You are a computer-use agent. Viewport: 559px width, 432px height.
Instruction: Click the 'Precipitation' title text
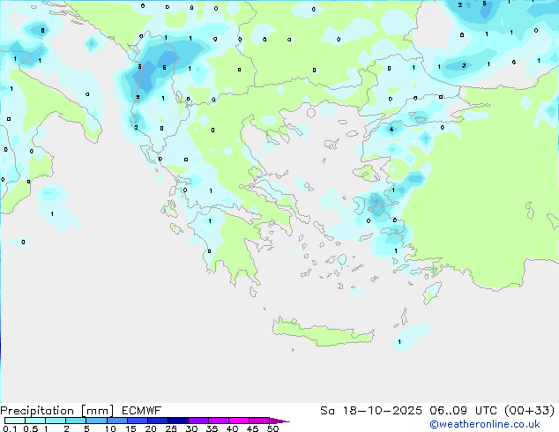click(x=37, y=411)
